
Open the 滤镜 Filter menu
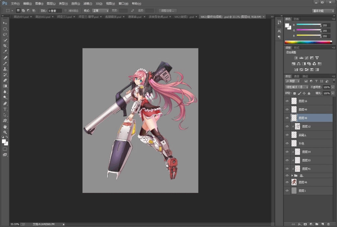88,4
